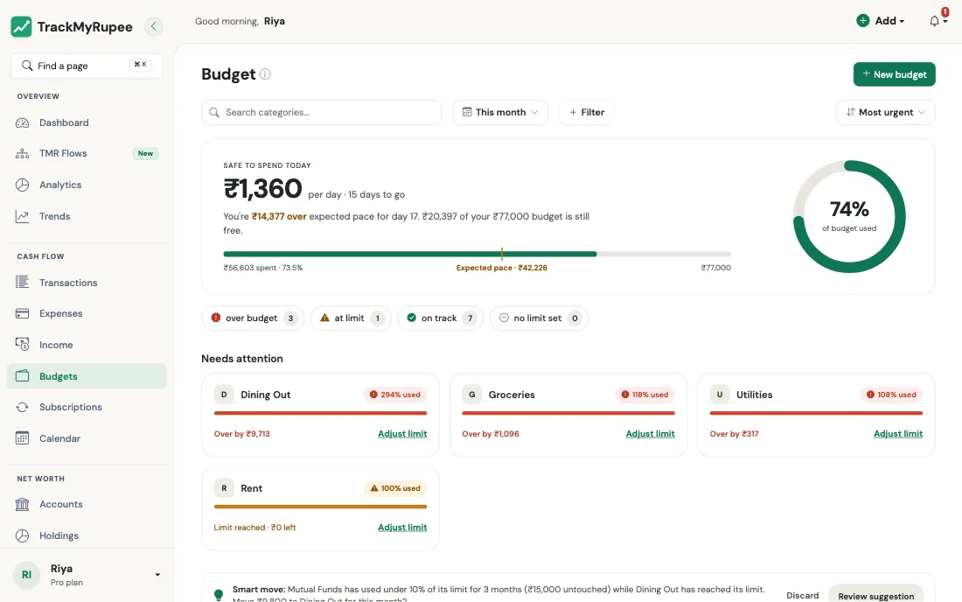Adjust limit for Dining Out
Screen dimensions: 962x602
tap(402, 434)
